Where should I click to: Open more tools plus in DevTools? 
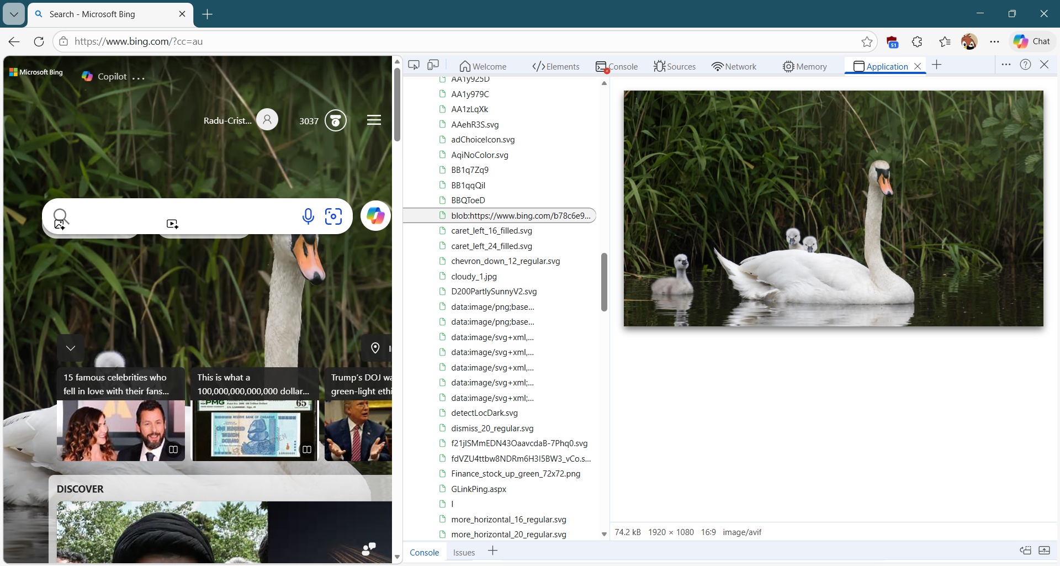pyautogui.click(x=936, y=65)
